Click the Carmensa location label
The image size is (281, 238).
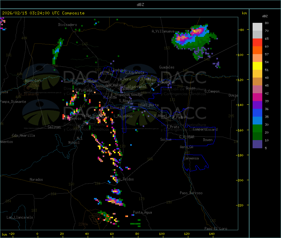(191, 159)
